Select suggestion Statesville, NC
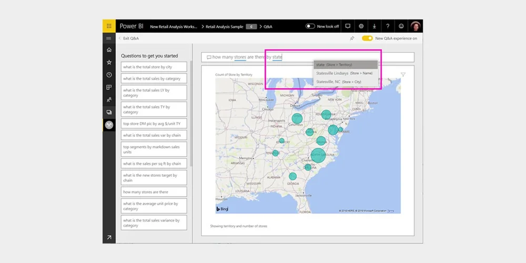 [346, 82]
